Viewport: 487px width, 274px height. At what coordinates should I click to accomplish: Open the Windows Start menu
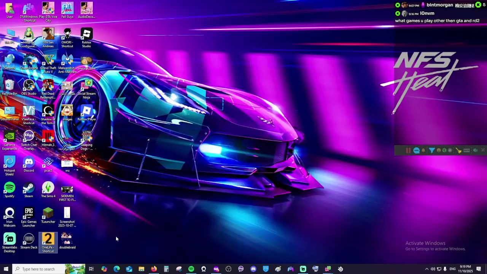pyautogui.click(x=6, y=269)
